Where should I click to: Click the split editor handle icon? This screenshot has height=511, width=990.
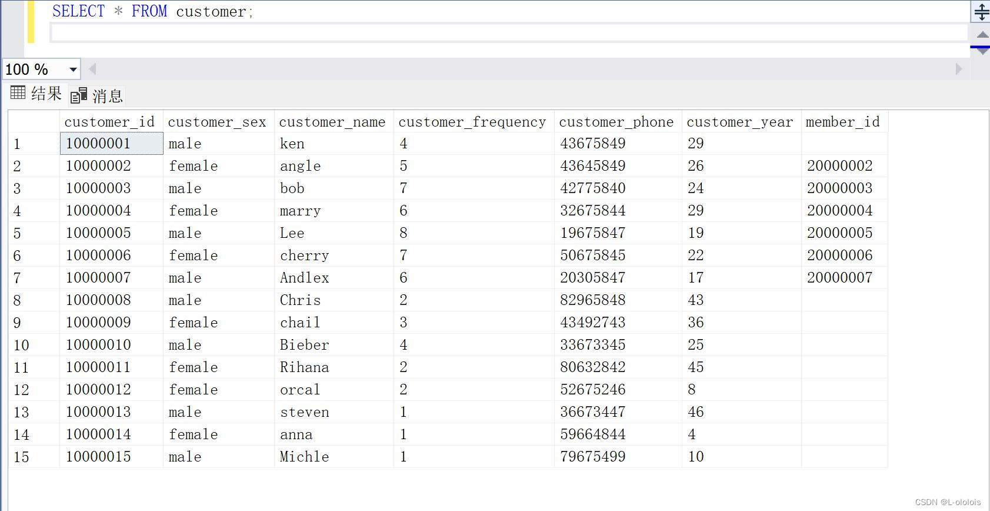[x=981, y=12]
